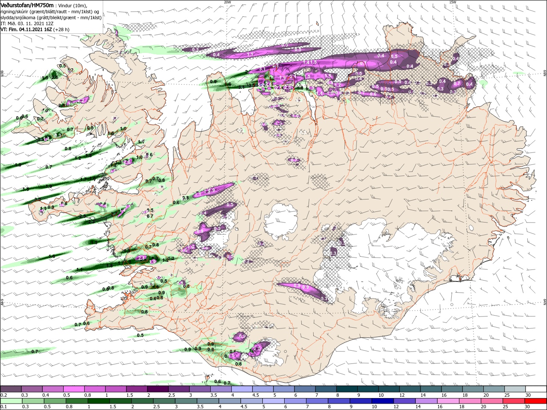Screen dimensions: 547x410
Task: Click the 'VT: Fim. 04.11.2021 16Z (+28 h)' line
Action: coord(35,29)
